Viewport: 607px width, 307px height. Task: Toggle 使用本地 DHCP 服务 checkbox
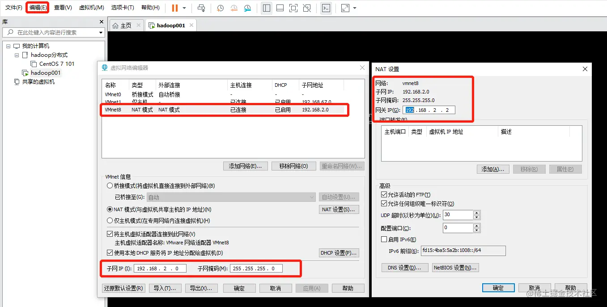[110, 253]
